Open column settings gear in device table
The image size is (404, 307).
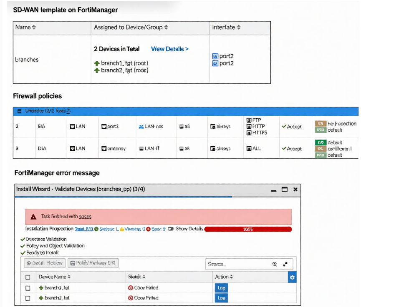point(292,277)
